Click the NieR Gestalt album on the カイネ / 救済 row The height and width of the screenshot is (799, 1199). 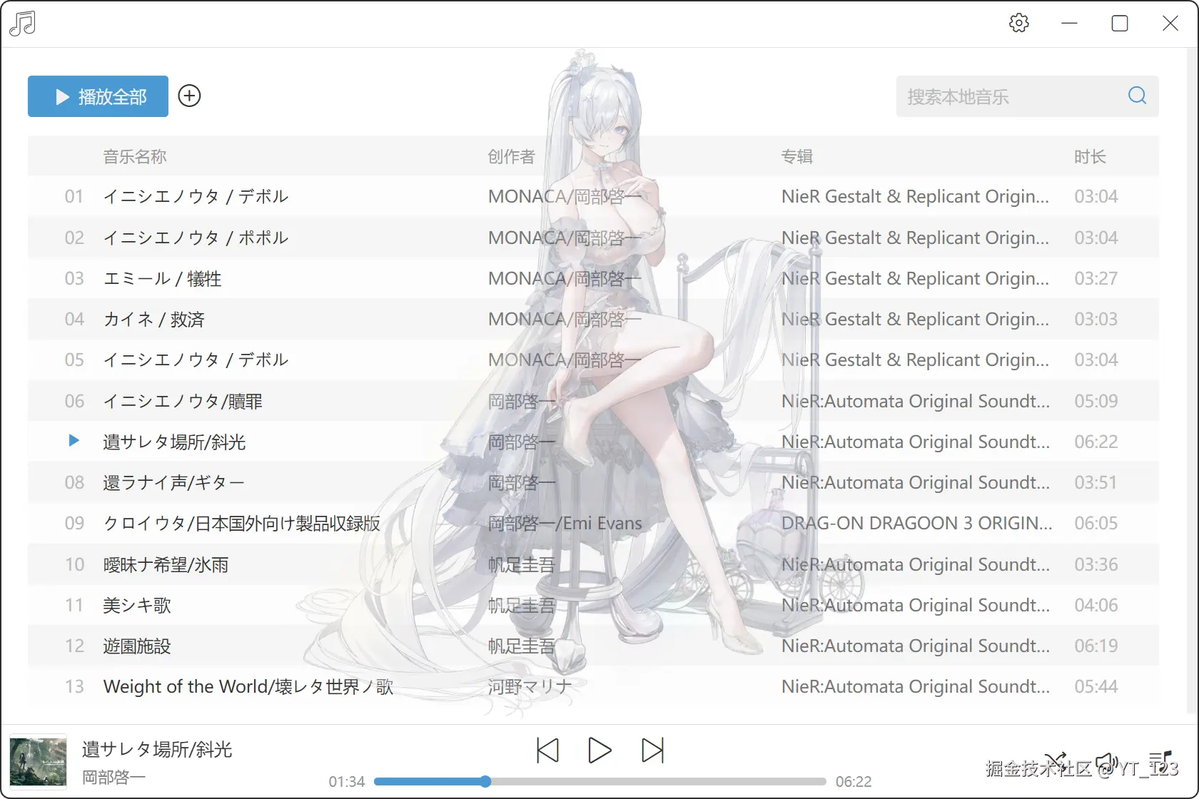[x=915, y=319]
